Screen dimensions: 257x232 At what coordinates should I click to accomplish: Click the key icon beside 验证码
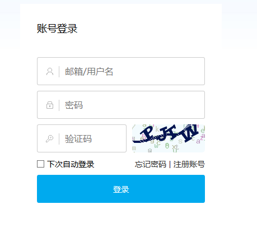[x=50, y=139]
